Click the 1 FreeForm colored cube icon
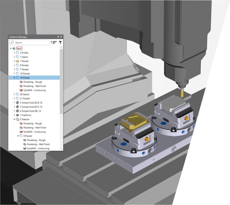230x205 pixels. pyautogui.click(x=17, y=115)
